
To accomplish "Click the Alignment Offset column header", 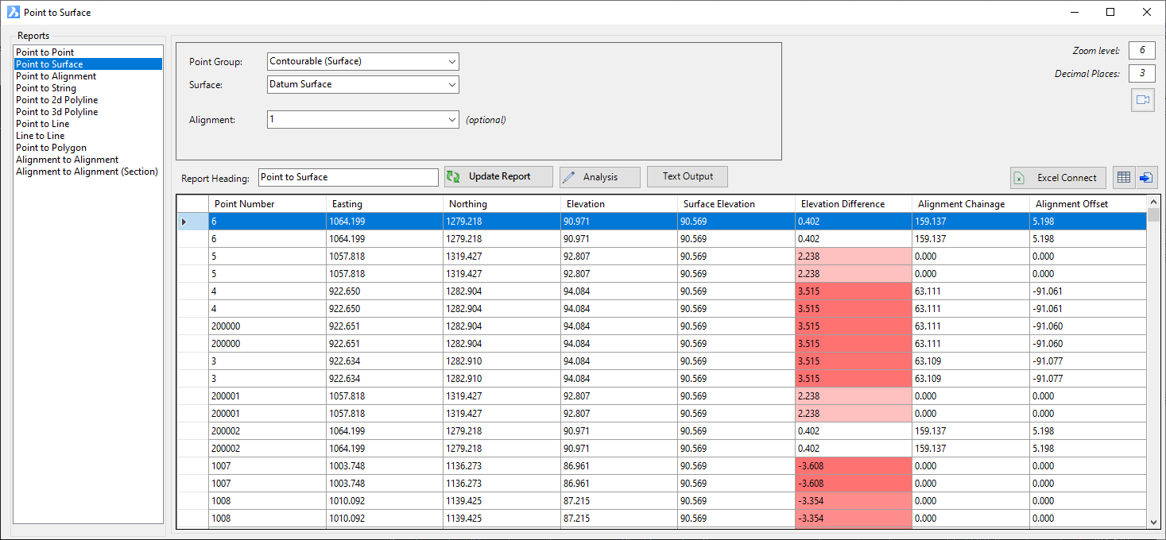I will [x=1088, y=204].
